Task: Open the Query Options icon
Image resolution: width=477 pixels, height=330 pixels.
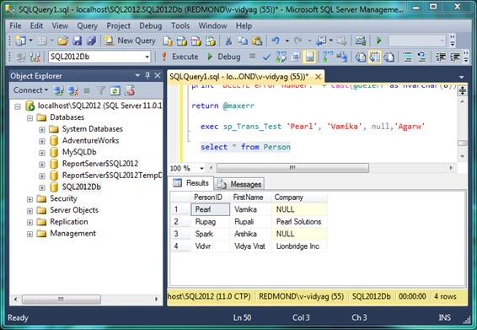Action: click(295, 57)
